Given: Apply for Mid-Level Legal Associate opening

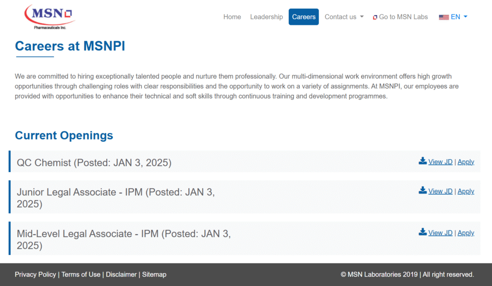Looking at the screenshot, I should [x=466, y=233].
